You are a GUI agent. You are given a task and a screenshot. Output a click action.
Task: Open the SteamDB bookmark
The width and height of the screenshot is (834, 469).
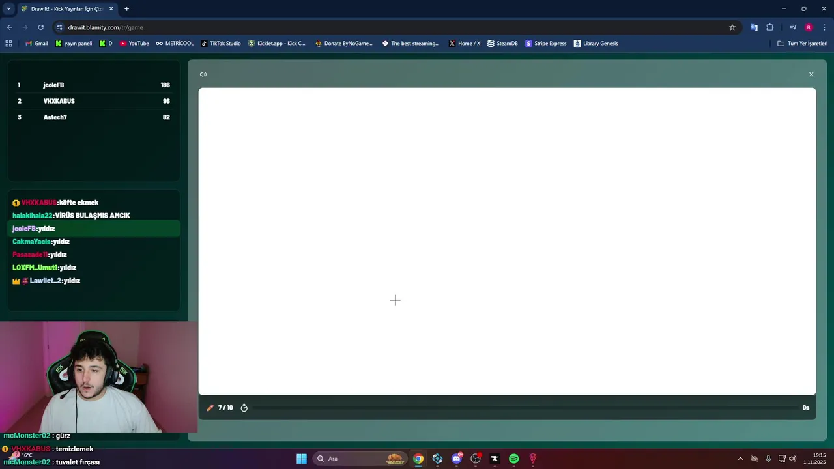pos(502,44)
